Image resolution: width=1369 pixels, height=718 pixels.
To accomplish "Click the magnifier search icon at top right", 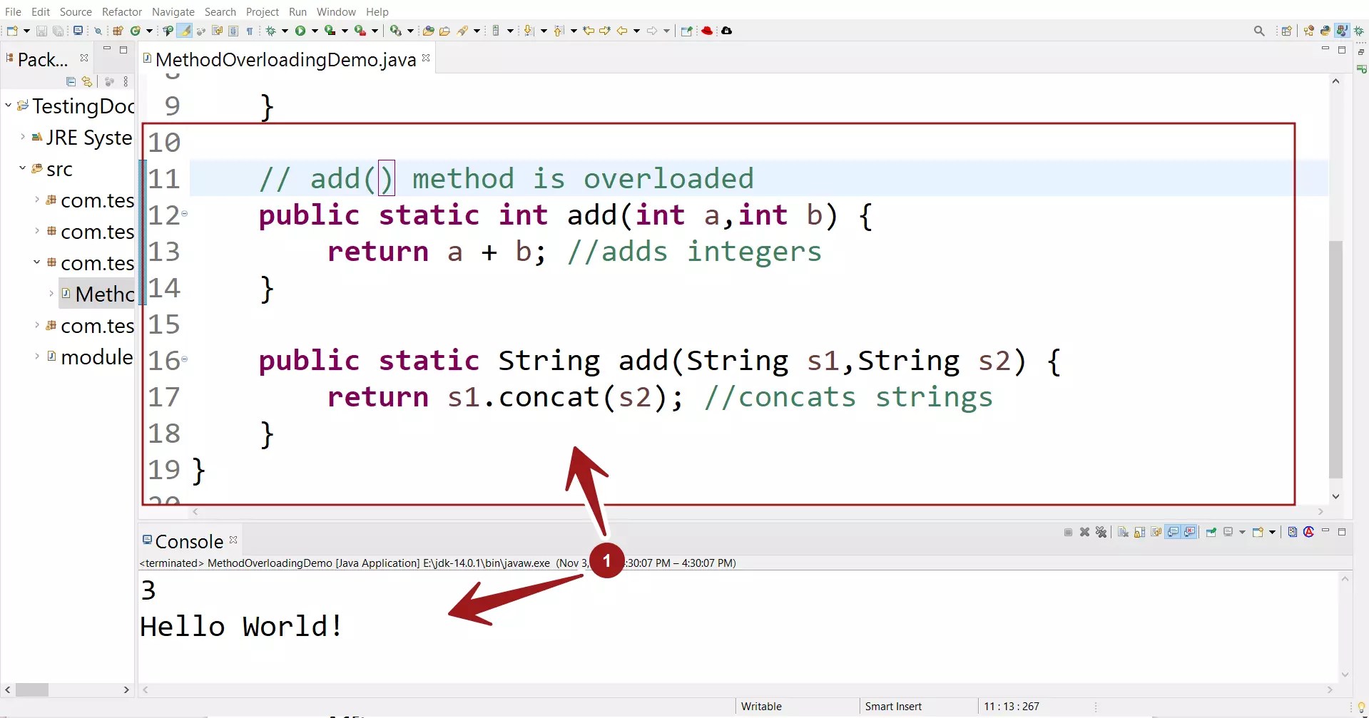I will (x=1259, y=31).
